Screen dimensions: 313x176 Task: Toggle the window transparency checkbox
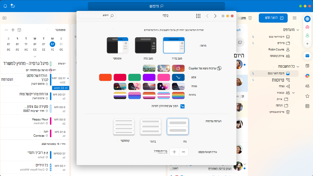click(183, 106)
